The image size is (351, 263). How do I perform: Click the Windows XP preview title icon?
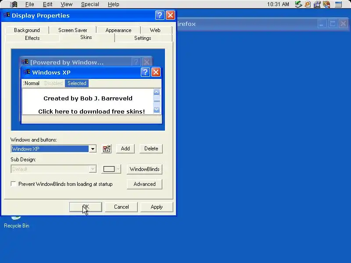pyautogui.click(x=27, y=72)
